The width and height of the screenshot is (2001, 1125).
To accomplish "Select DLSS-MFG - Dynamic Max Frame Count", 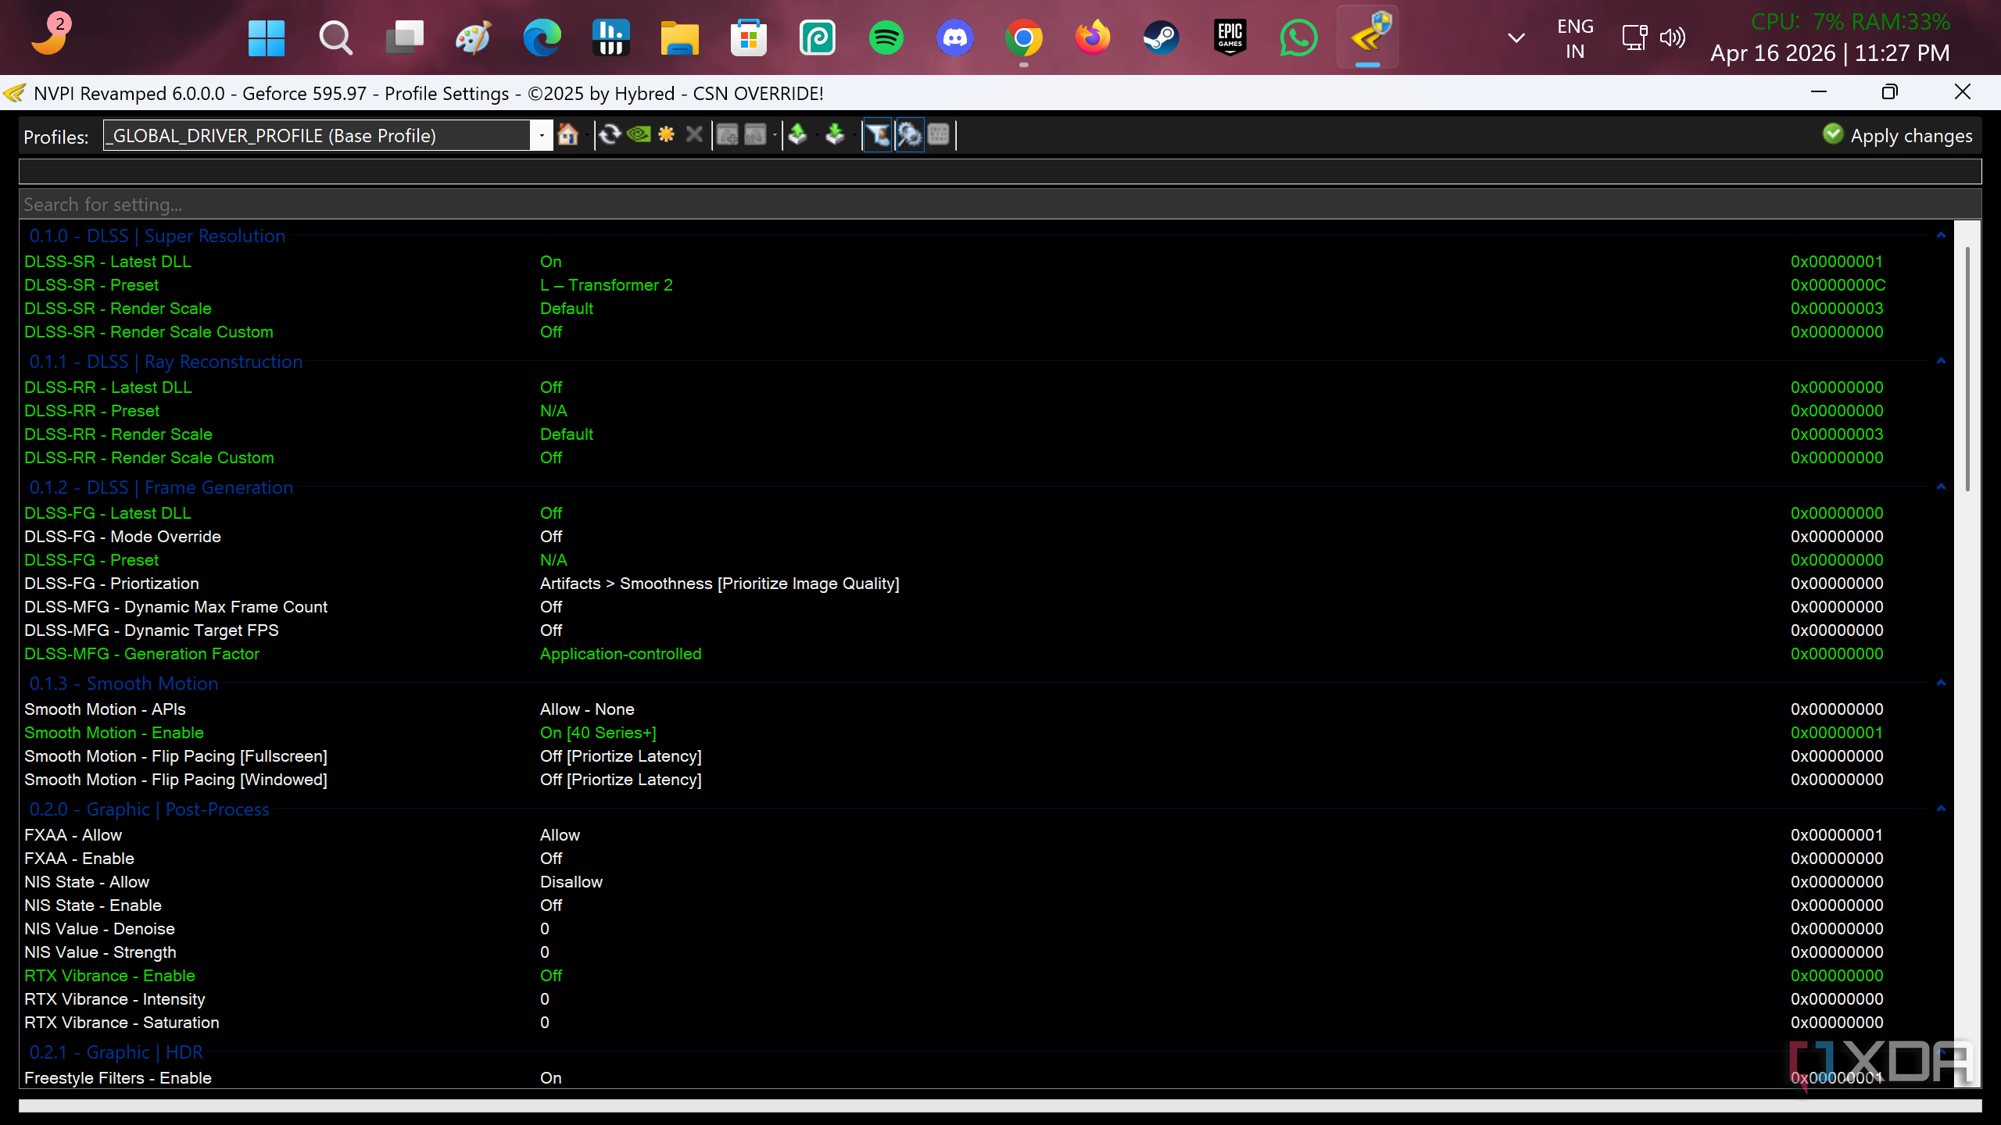I will coord(985,607).
